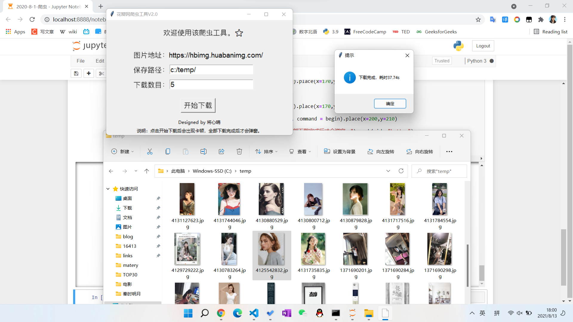Open the 查看 view dropdown
The image size is (573, 322).
pos(300,151)
